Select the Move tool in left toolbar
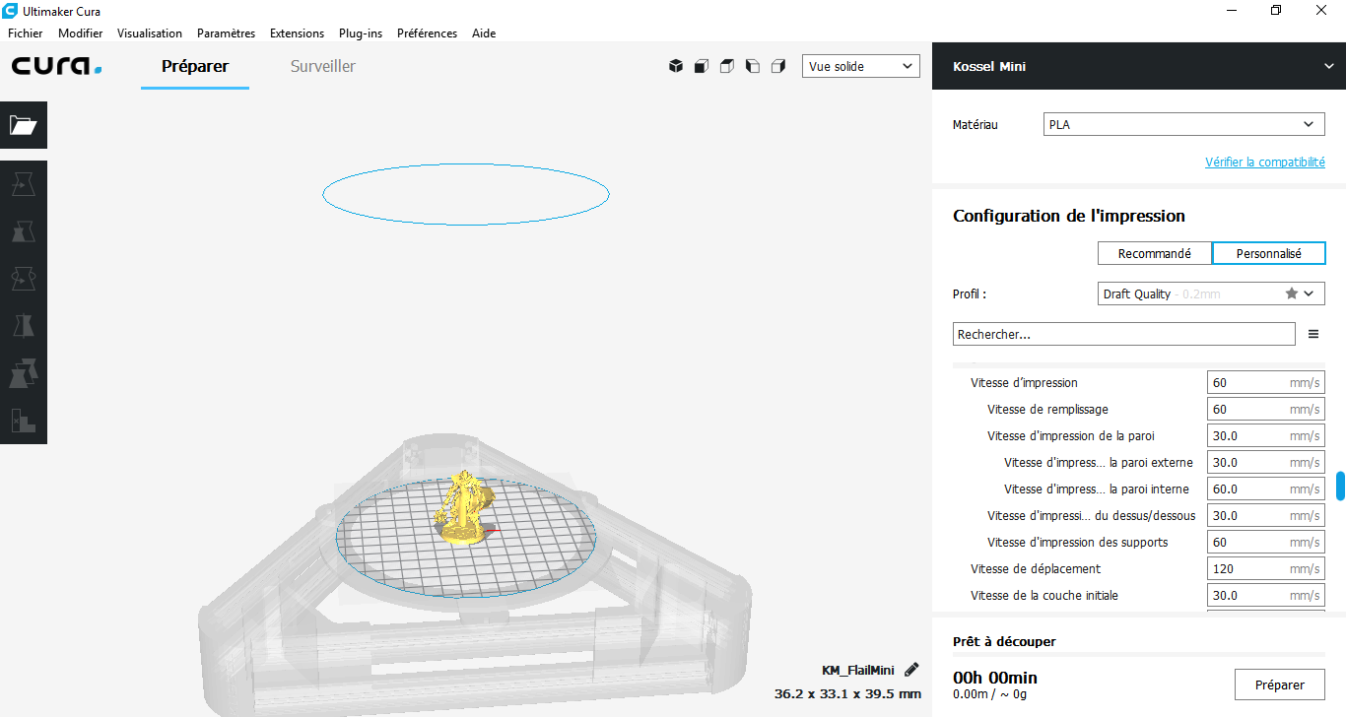 [24, 184]
